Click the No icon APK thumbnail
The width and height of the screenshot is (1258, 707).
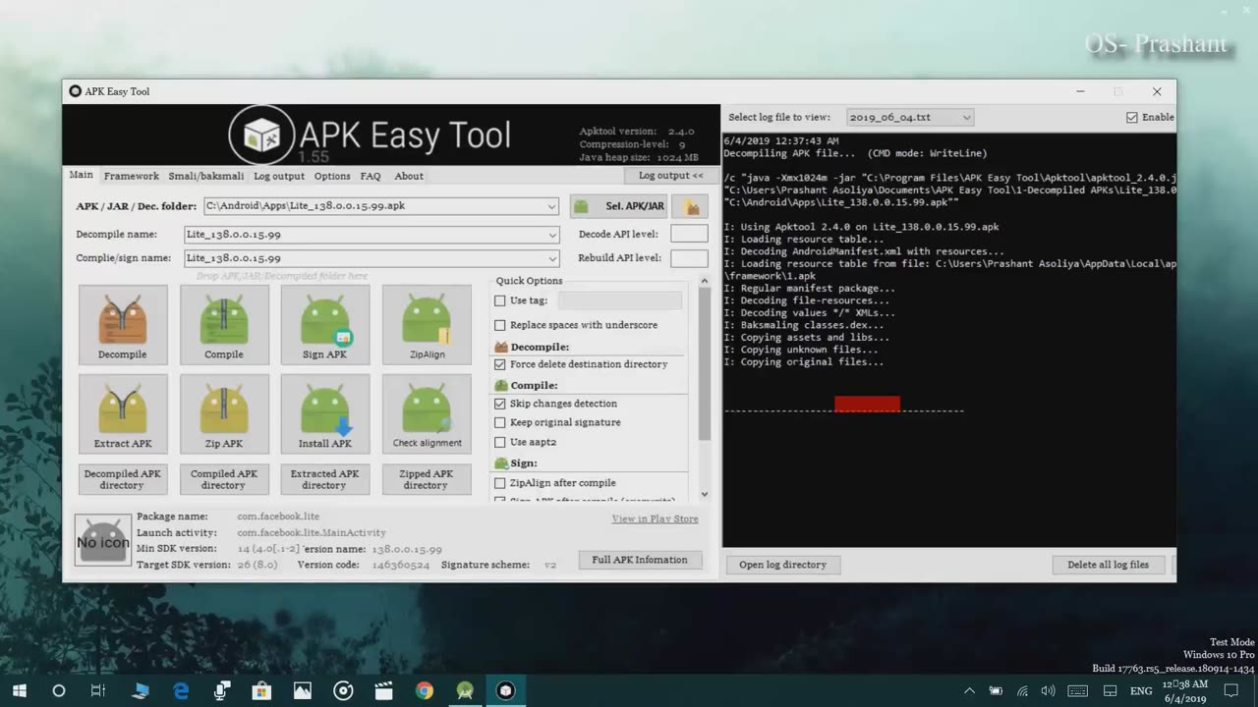(x=103, y=541)
